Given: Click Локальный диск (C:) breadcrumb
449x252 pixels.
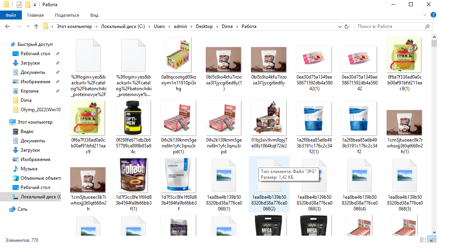Looking at the screenshot, I should 123,26.
